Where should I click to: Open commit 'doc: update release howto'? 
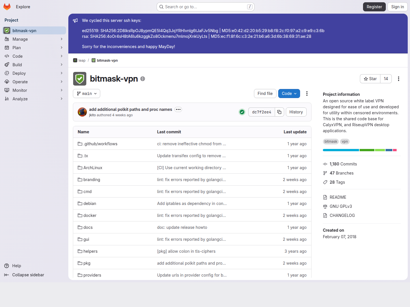(x=182, y=227)
